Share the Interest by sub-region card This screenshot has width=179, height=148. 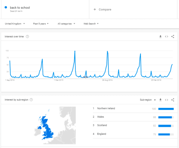pyautogui.click(x=173, y=100)
